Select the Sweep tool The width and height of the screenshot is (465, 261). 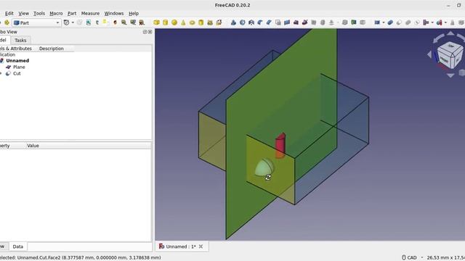coord(304,22)
